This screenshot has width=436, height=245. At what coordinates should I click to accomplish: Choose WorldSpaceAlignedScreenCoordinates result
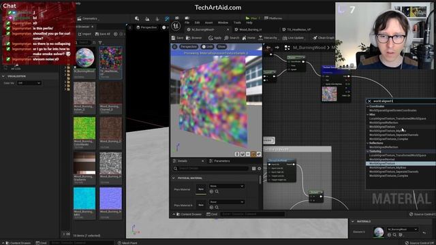coord(392,110)
